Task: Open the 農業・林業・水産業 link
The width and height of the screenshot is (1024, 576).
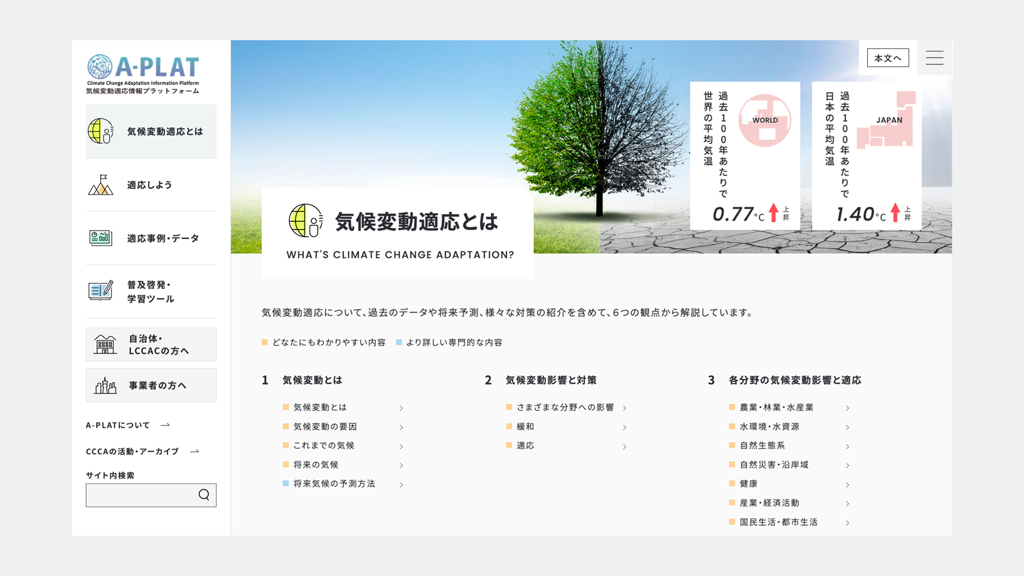Action: coord(776,407)
